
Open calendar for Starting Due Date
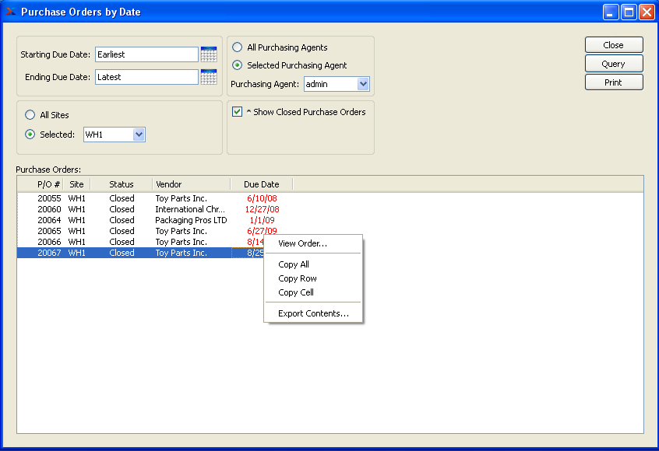(209, 54)
